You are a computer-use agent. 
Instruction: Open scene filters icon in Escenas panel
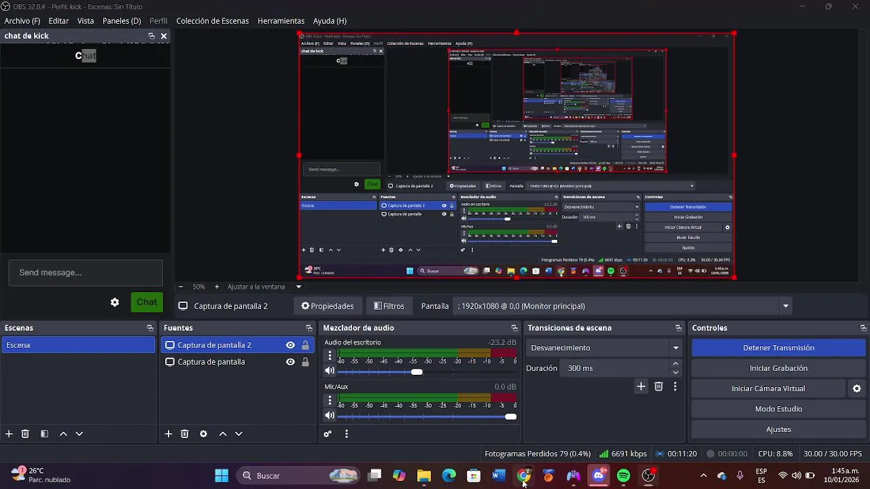pos(44,433)
